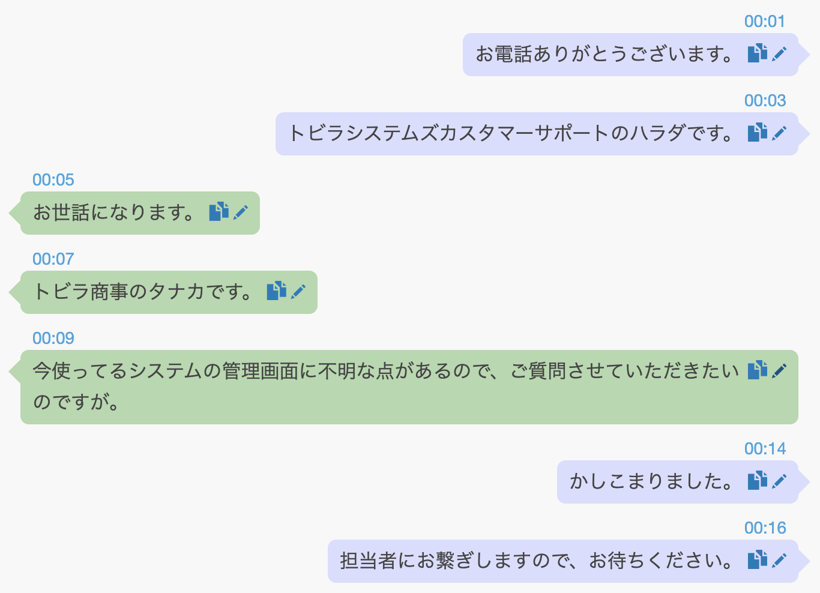Viewport: 820px width, 593px height.
Task: Edit the お世話になります。 message
Action: (241, 212)
